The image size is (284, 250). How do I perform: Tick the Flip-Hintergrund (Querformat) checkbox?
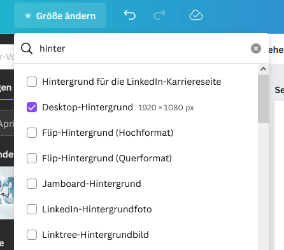coord(32,158)
